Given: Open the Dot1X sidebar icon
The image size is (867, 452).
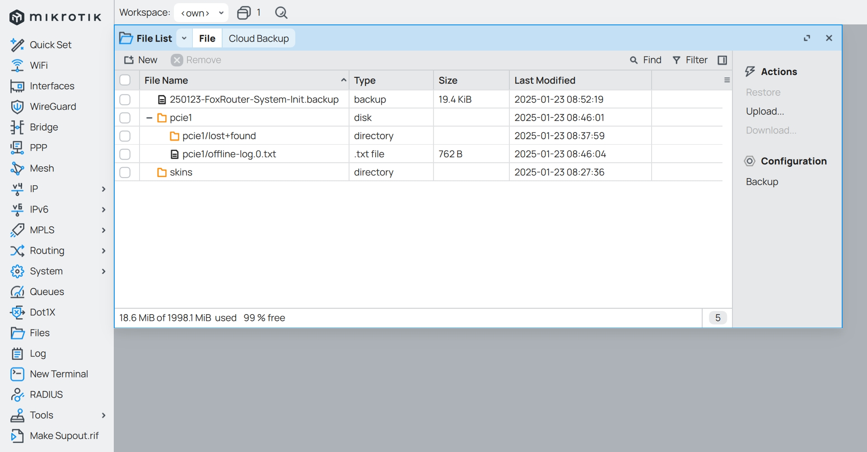Looking at the screenshot, I should pyautogui.click(x=17, y=312).
